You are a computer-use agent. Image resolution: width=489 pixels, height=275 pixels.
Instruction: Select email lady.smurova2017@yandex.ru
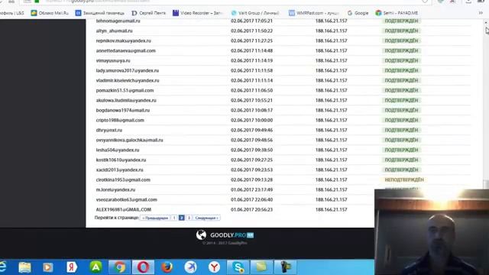(128, 70)
